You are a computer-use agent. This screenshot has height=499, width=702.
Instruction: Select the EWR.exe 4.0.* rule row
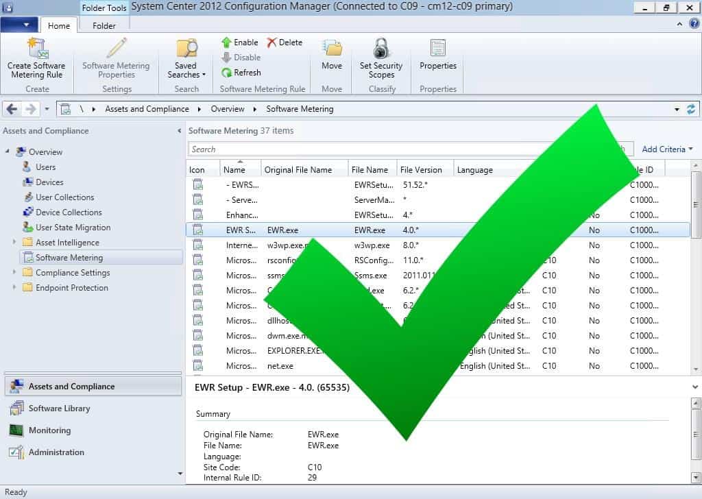click(438, 230)
